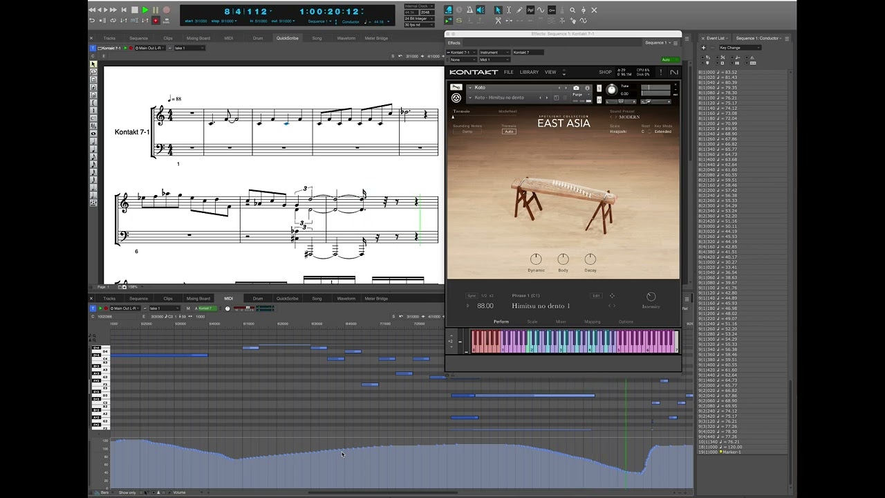Expand the Koto instrument dropdown arrow
The width and height of the screenshot is (885, 498).
pyautogui.click(x=470, y=88)
